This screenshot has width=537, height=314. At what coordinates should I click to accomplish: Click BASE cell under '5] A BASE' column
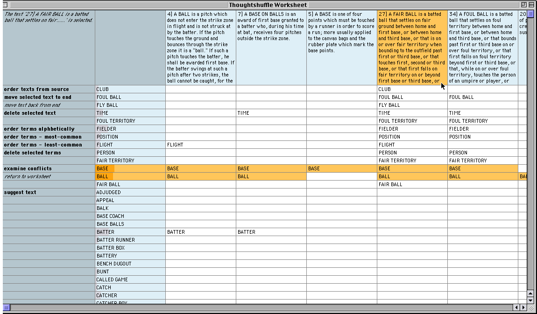pyautogui.click(x=342, y=168)
